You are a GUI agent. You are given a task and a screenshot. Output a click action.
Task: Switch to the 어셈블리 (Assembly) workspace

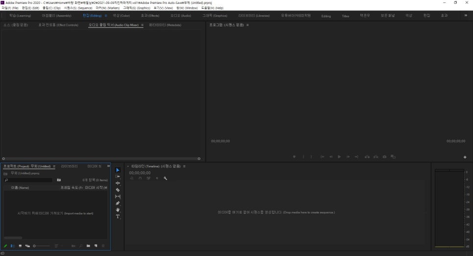[x=57, y=16]
